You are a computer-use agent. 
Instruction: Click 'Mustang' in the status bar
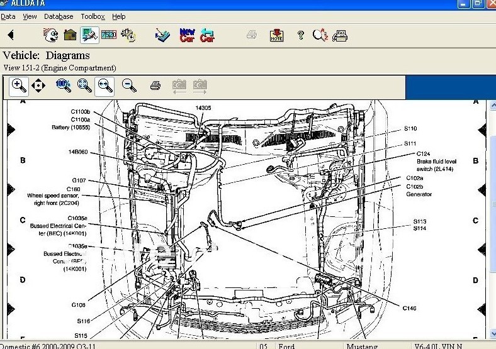point(362,346)
